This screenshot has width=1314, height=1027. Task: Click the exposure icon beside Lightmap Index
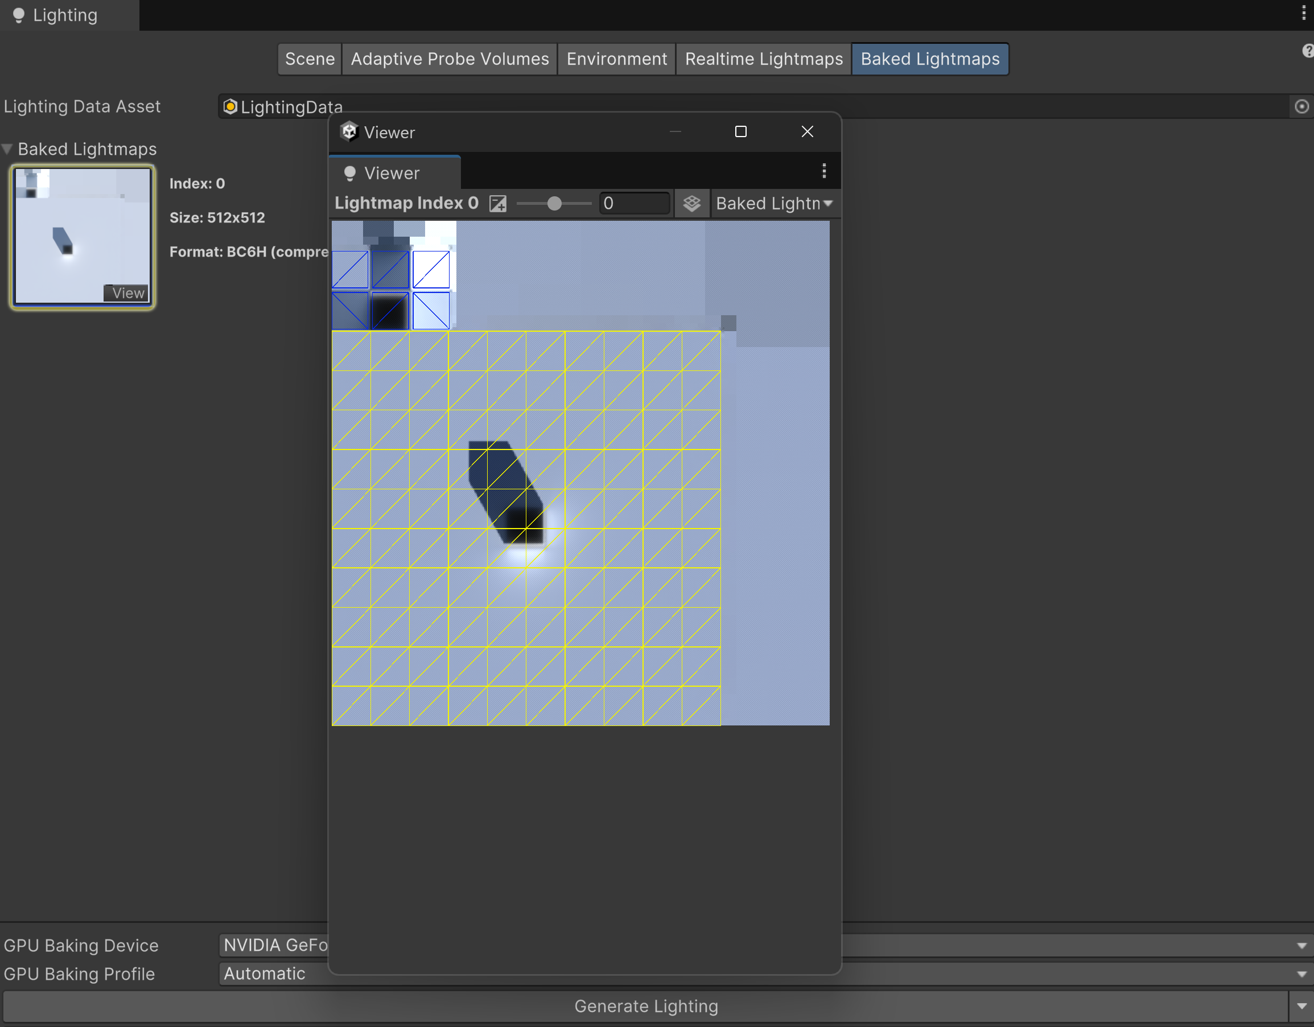[497, 203]
